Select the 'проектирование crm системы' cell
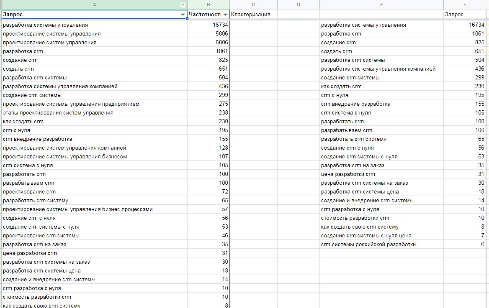Image resolution: width=489 pixels, height=308 pixels. (95, 235)
